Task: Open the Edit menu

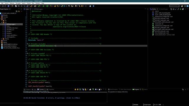Action: (2, 3)
